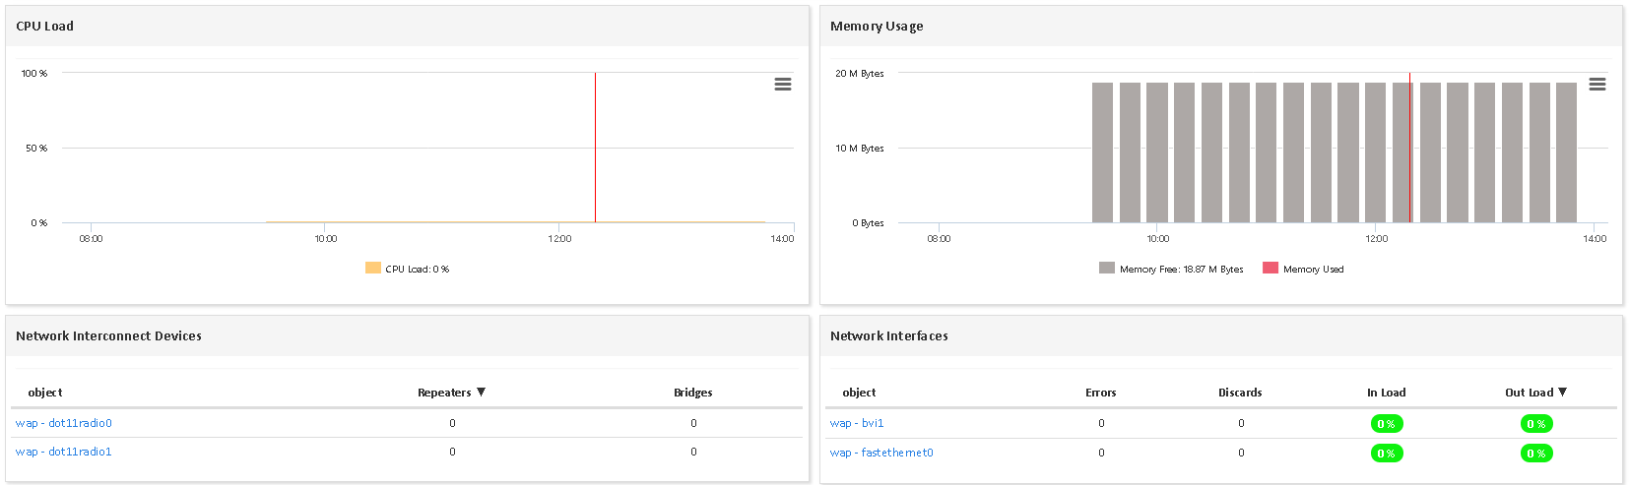Click the Out Load 0% badge for bvi1

coord(1536,424)
